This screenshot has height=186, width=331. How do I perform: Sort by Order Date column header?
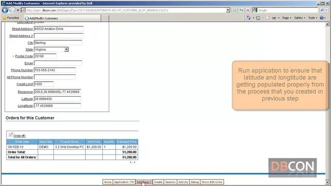click(22, 142)
